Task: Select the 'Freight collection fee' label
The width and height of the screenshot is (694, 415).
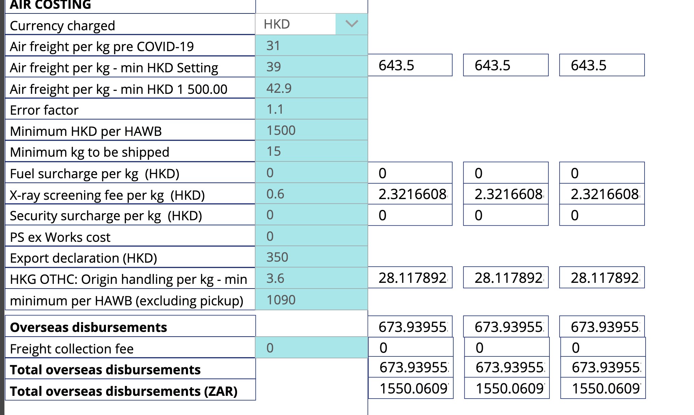Action: tap(72, 349)
